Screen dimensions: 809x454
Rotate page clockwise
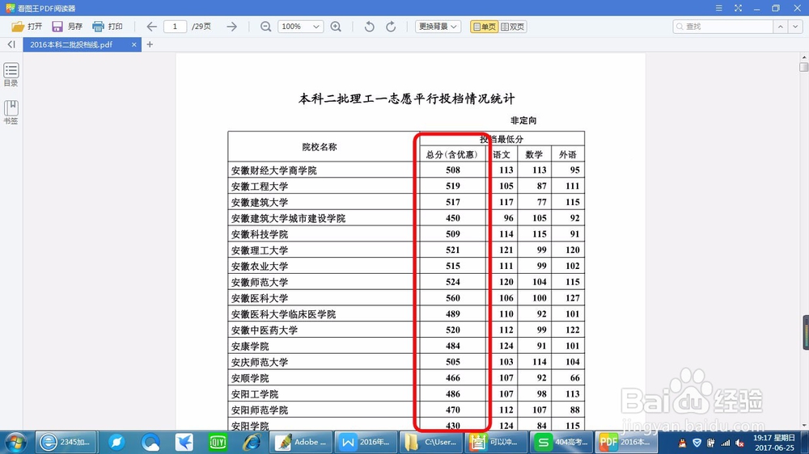point(391,27)
